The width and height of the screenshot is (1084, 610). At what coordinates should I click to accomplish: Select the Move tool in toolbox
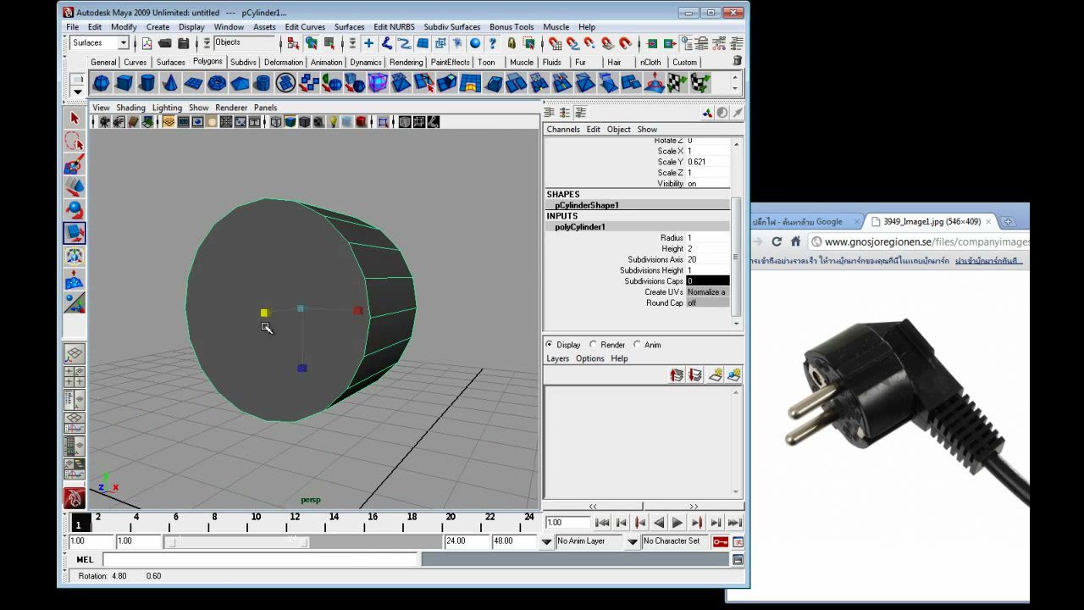tap(75, 187)
